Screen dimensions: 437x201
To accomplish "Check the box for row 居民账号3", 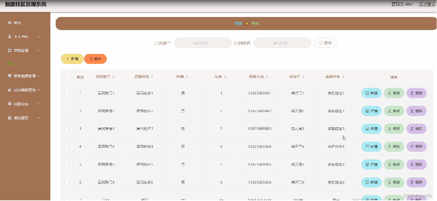I will click(67, 129).
